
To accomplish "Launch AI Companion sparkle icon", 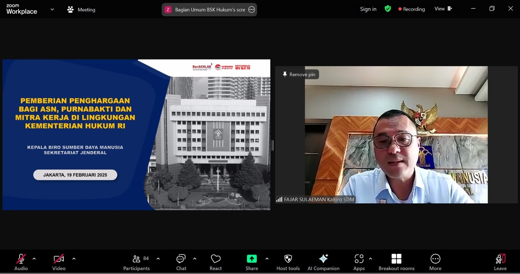I will (x=323, y=259).
